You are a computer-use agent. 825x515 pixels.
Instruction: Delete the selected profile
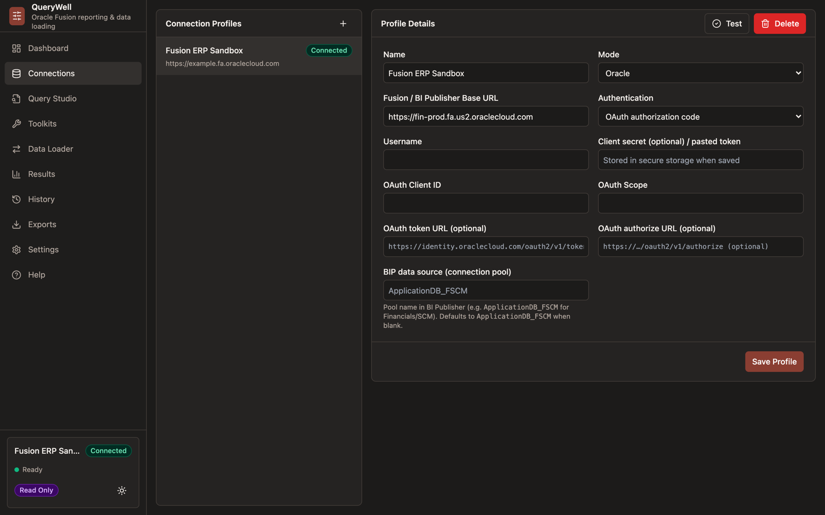(780, 24)
